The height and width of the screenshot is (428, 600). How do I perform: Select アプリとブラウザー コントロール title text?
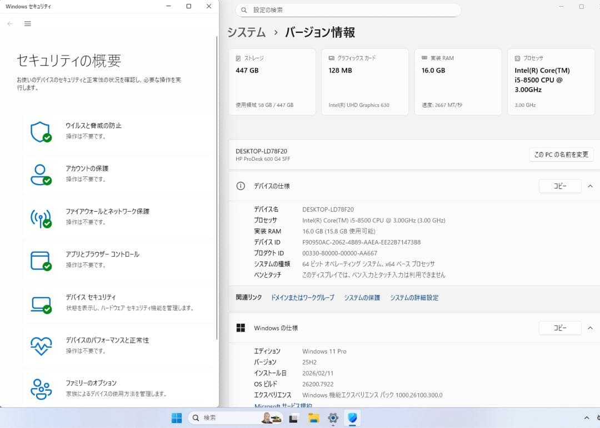pyautogui.click(x=102, y=254)
